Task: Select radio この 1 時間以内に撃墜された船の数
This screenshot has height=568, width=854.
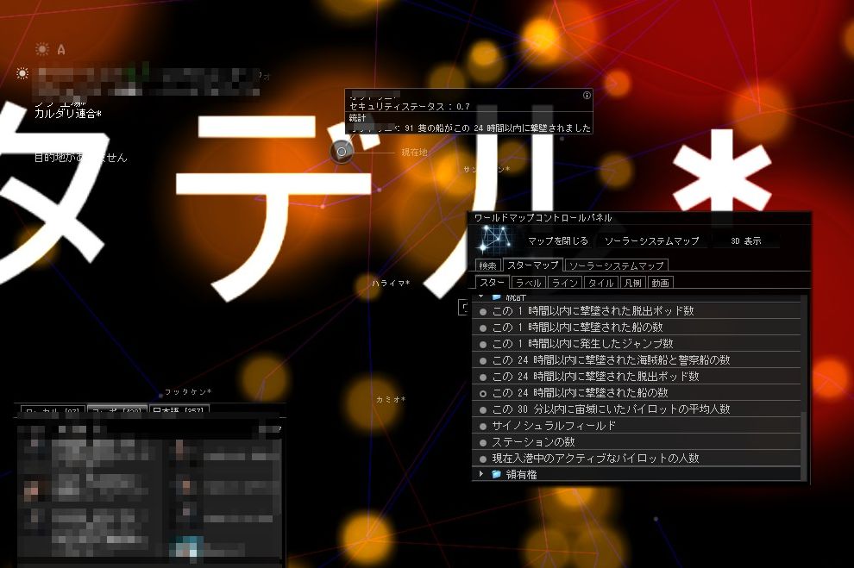Action: click(482, 328)
